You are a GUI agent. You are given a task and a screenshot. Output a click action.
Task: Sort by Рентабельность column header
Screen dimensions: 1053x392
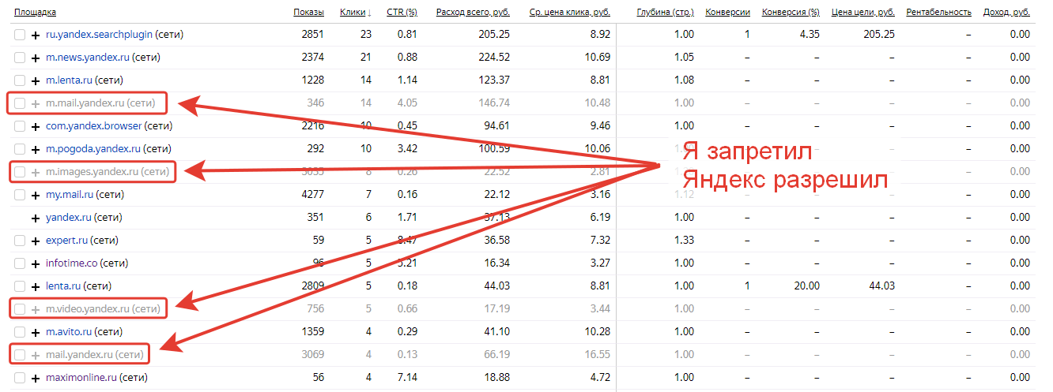tap(938, 12)
